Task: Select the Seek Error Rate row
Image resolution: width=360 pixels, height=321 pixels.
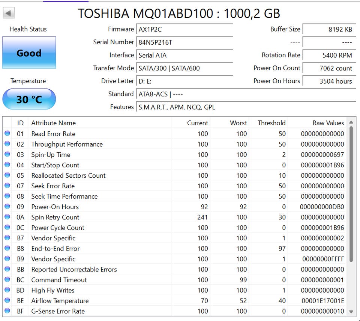Action: pyautogui.click(x=53, y=186)
